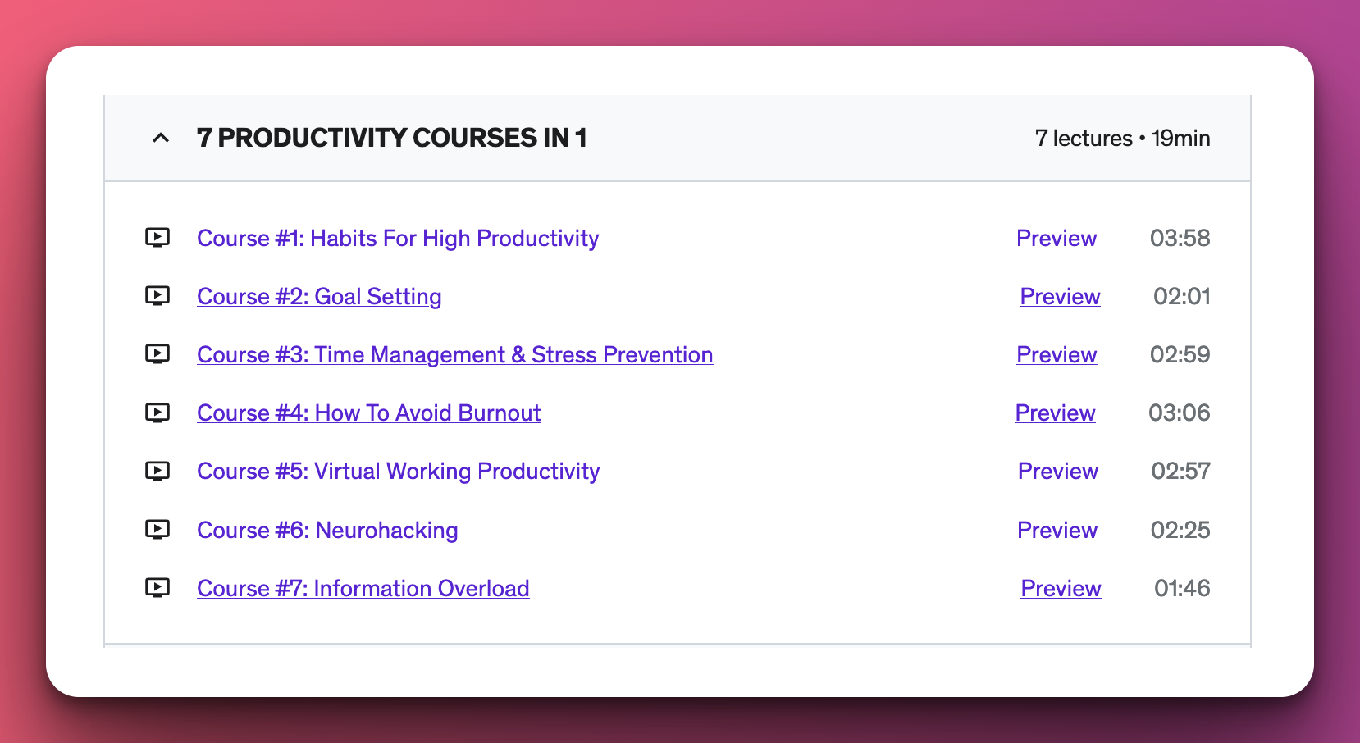Open Course #4: How To Avoid Burnout
This screenshot has width=1360, height=743.
[369, 413]
